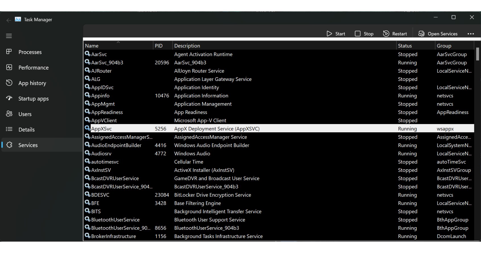Click gear icon of AxInstSV service

coord(88,170)
